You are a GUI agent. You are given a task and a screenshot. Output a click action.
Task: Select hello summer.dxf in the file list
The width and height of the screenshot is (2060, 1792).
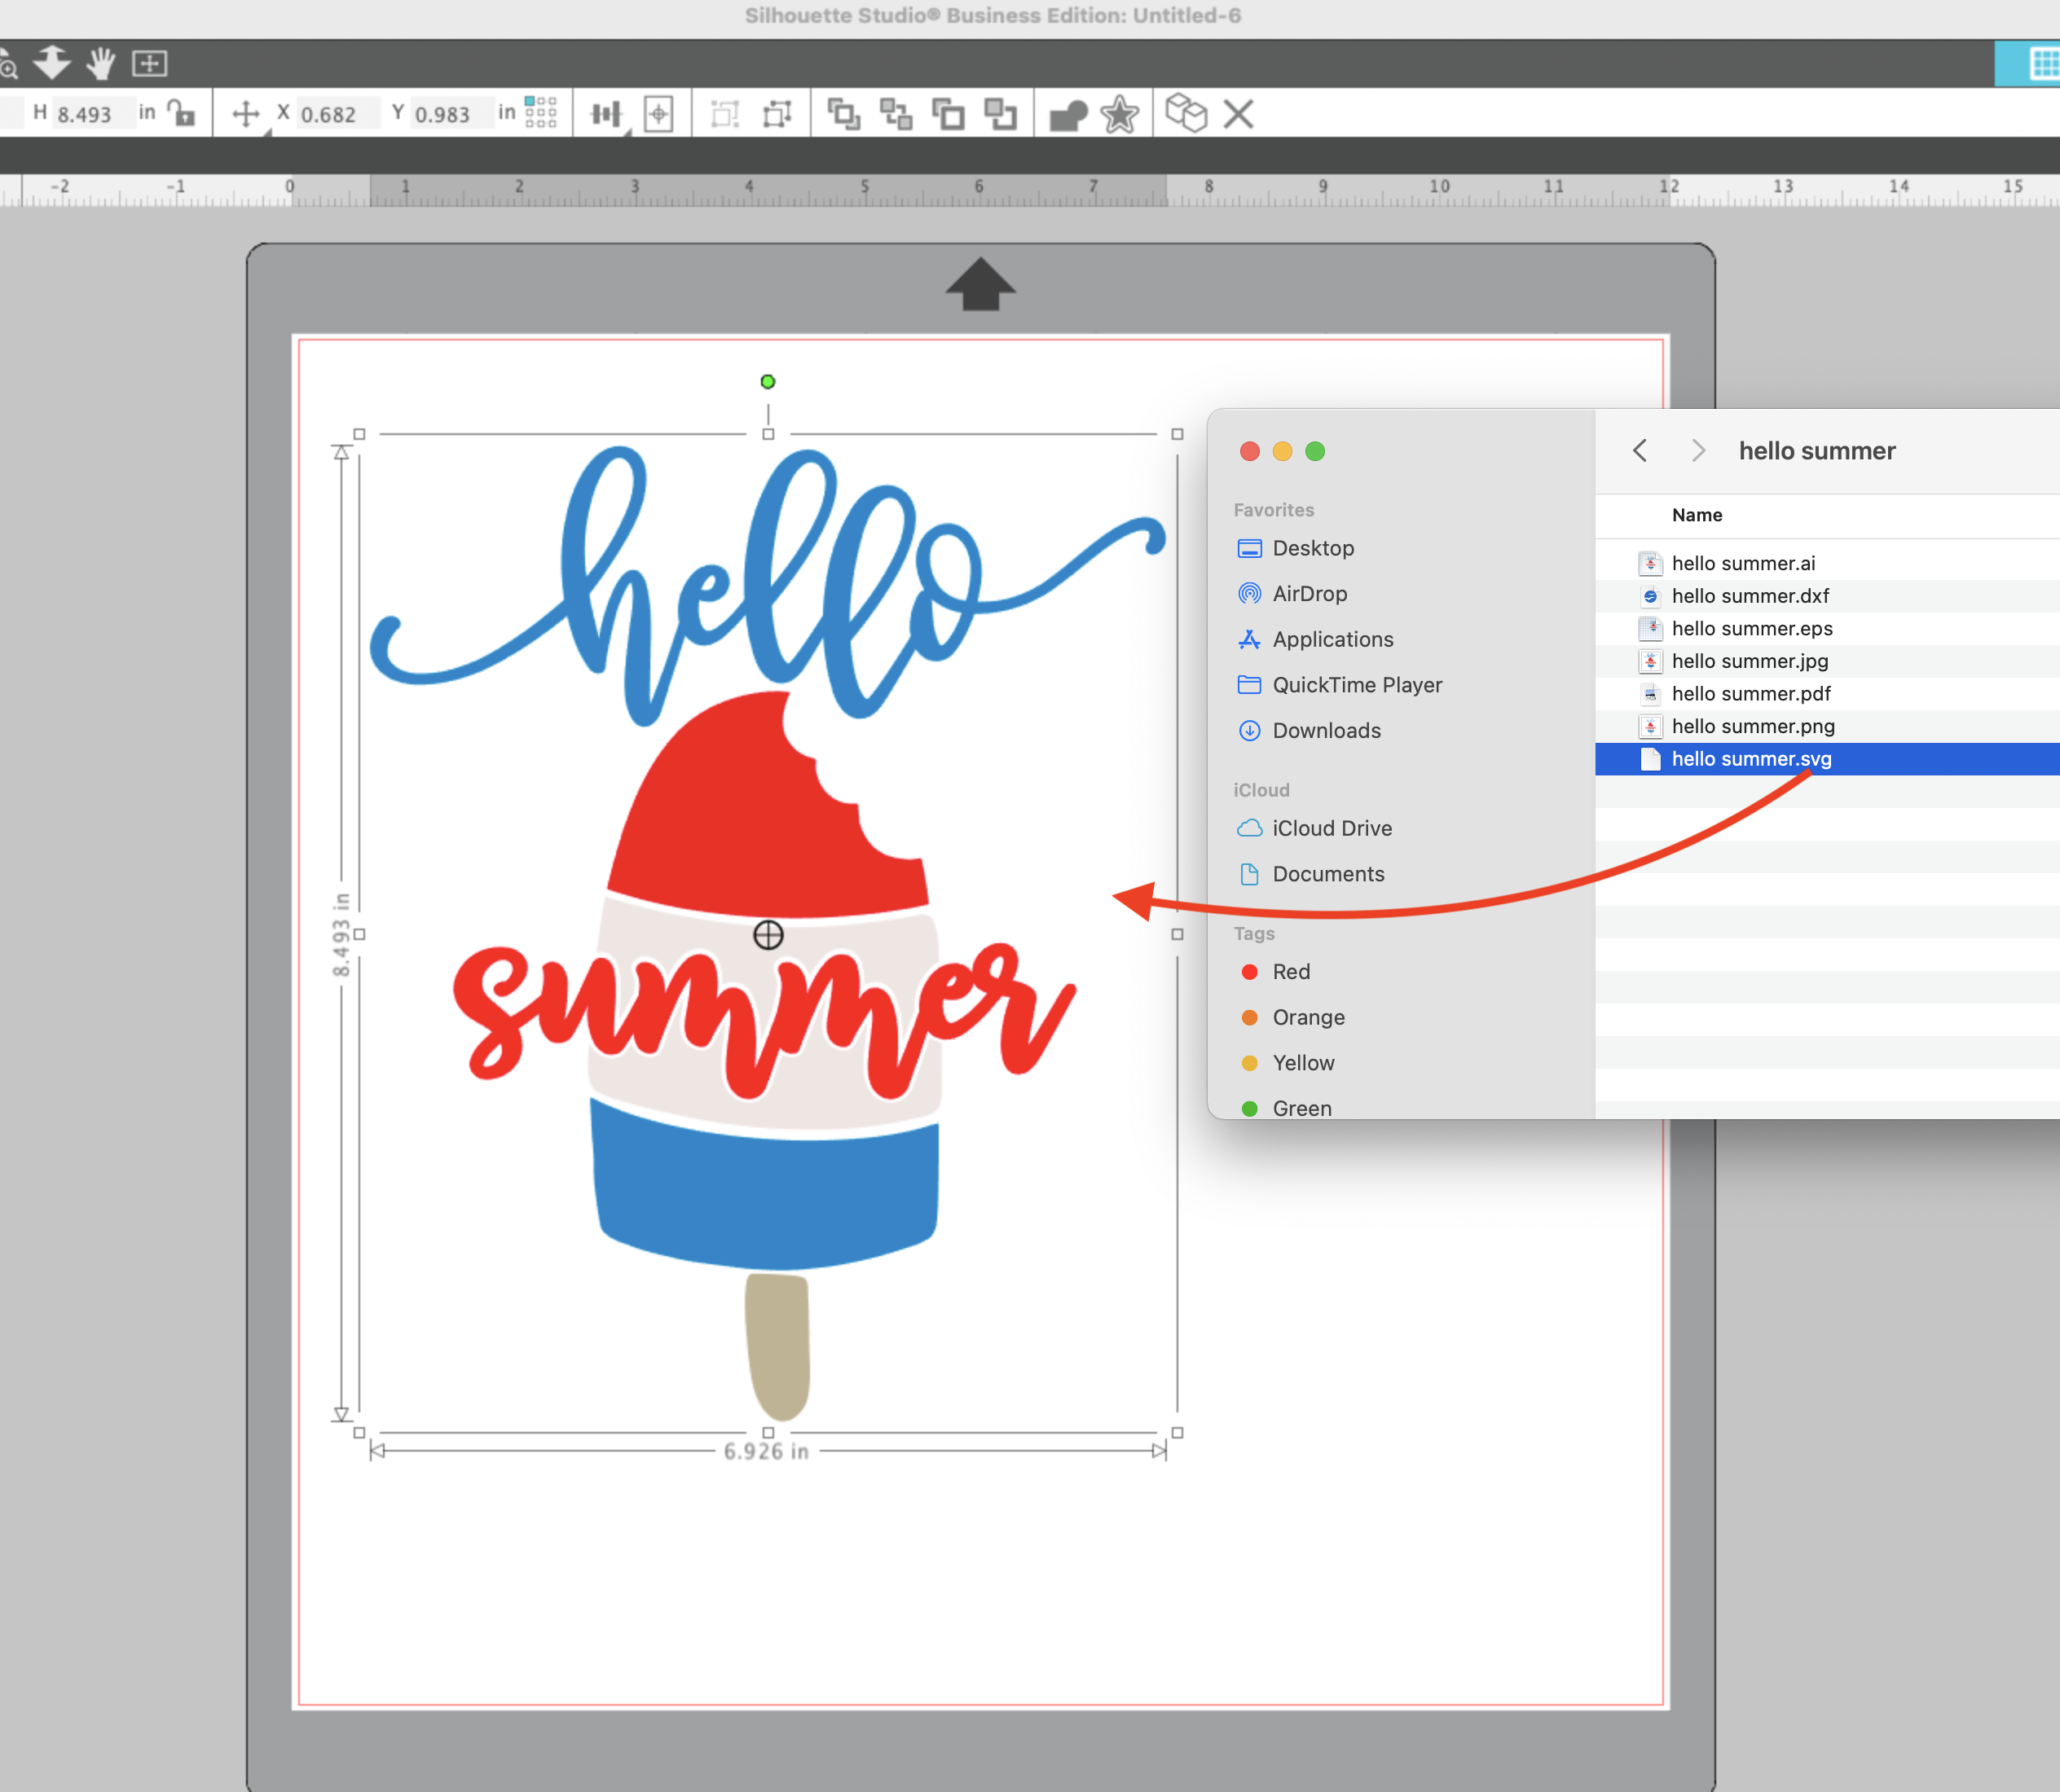[x=1751, y=595]
